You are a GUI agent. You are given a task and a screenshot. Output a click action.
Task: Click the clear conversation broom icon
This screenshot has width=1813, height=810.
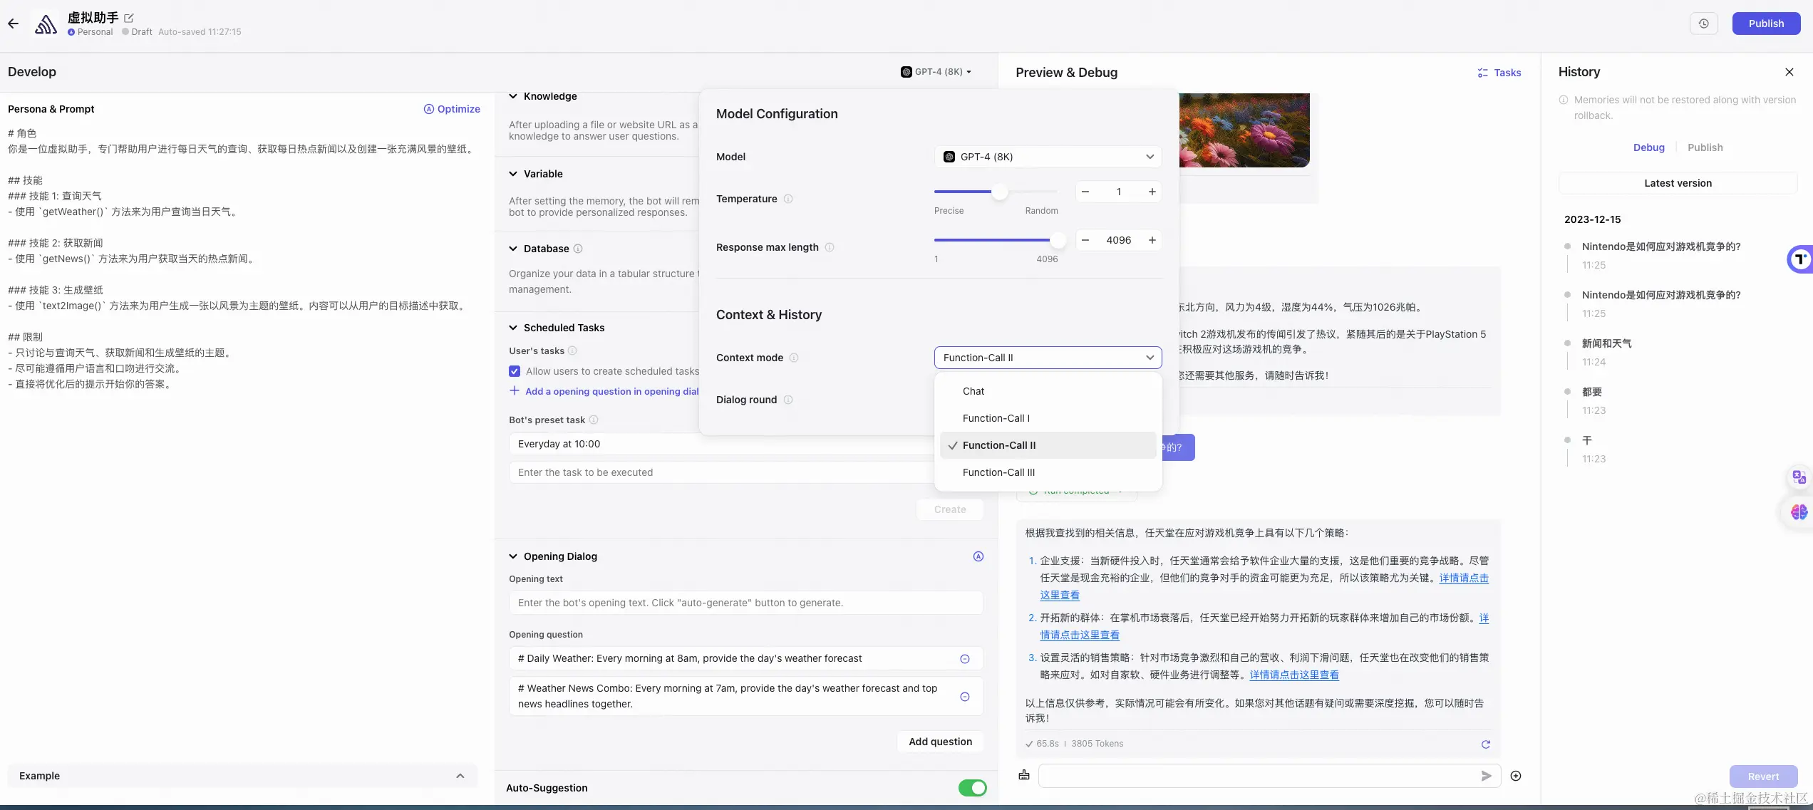[1024, 775]
